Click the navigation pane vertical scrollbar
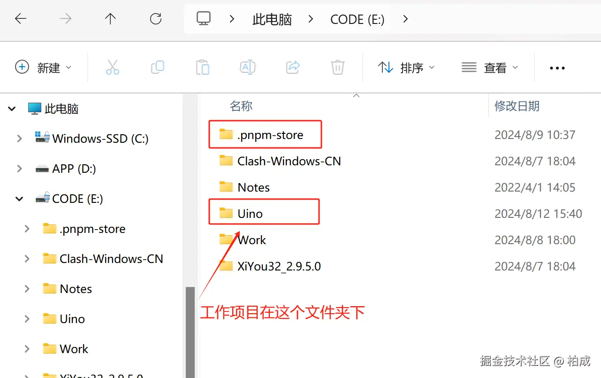This screenshot has width=601, height=378. (x=190, y=332)
